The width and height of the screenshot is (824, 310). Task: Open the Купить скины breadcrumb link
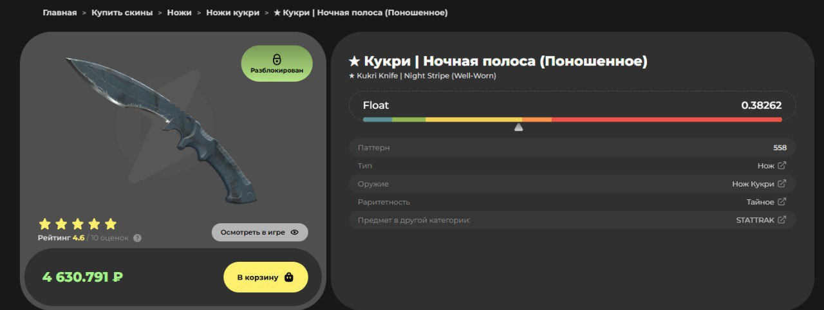[x=122, y=13]
